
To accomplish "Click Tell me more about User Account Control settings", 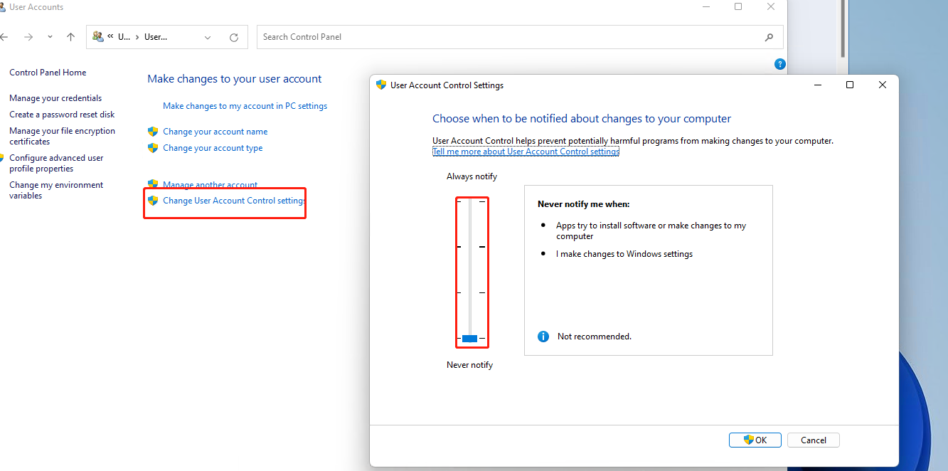I will tap(526, 152).
